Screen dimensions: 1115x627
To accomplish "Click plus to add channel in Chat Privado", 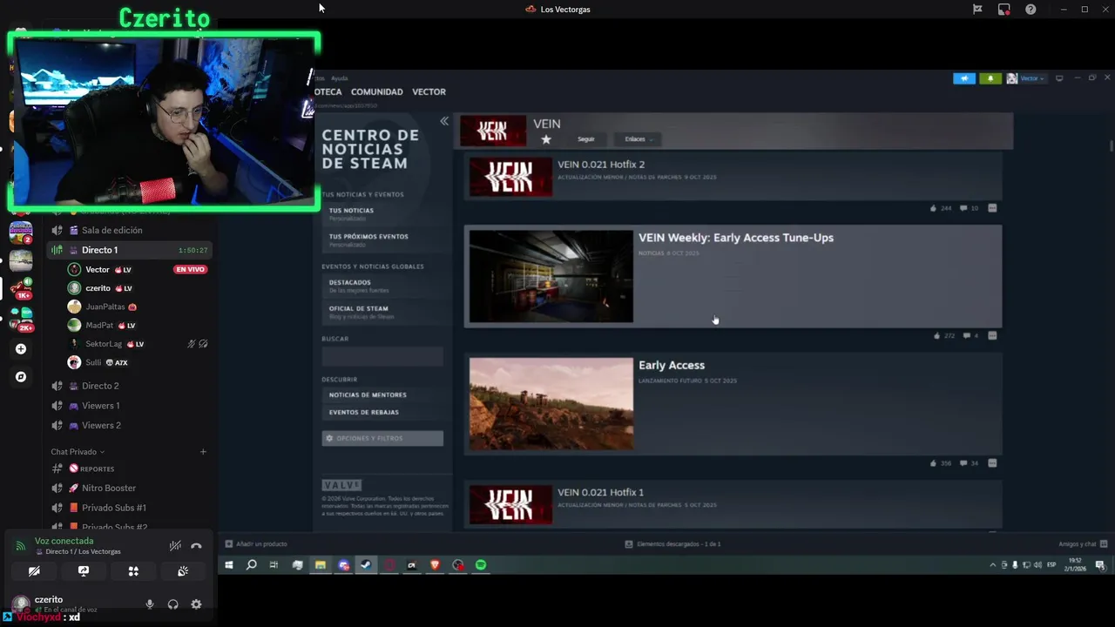I will [x=203, y=452].
